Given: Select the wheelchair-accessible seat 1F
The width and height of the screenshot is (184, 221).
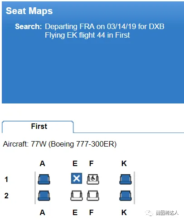Looking at the screenshot, I should click(93, 179).
